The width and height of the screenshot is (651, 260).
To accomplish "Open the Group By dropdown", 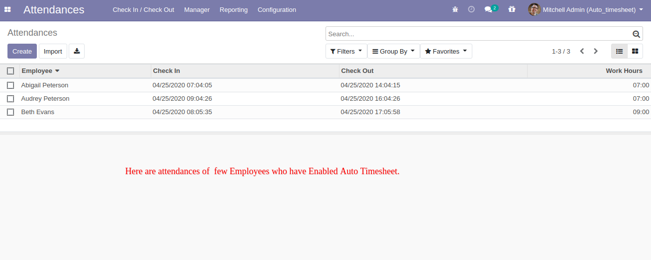I will (394, 51).
